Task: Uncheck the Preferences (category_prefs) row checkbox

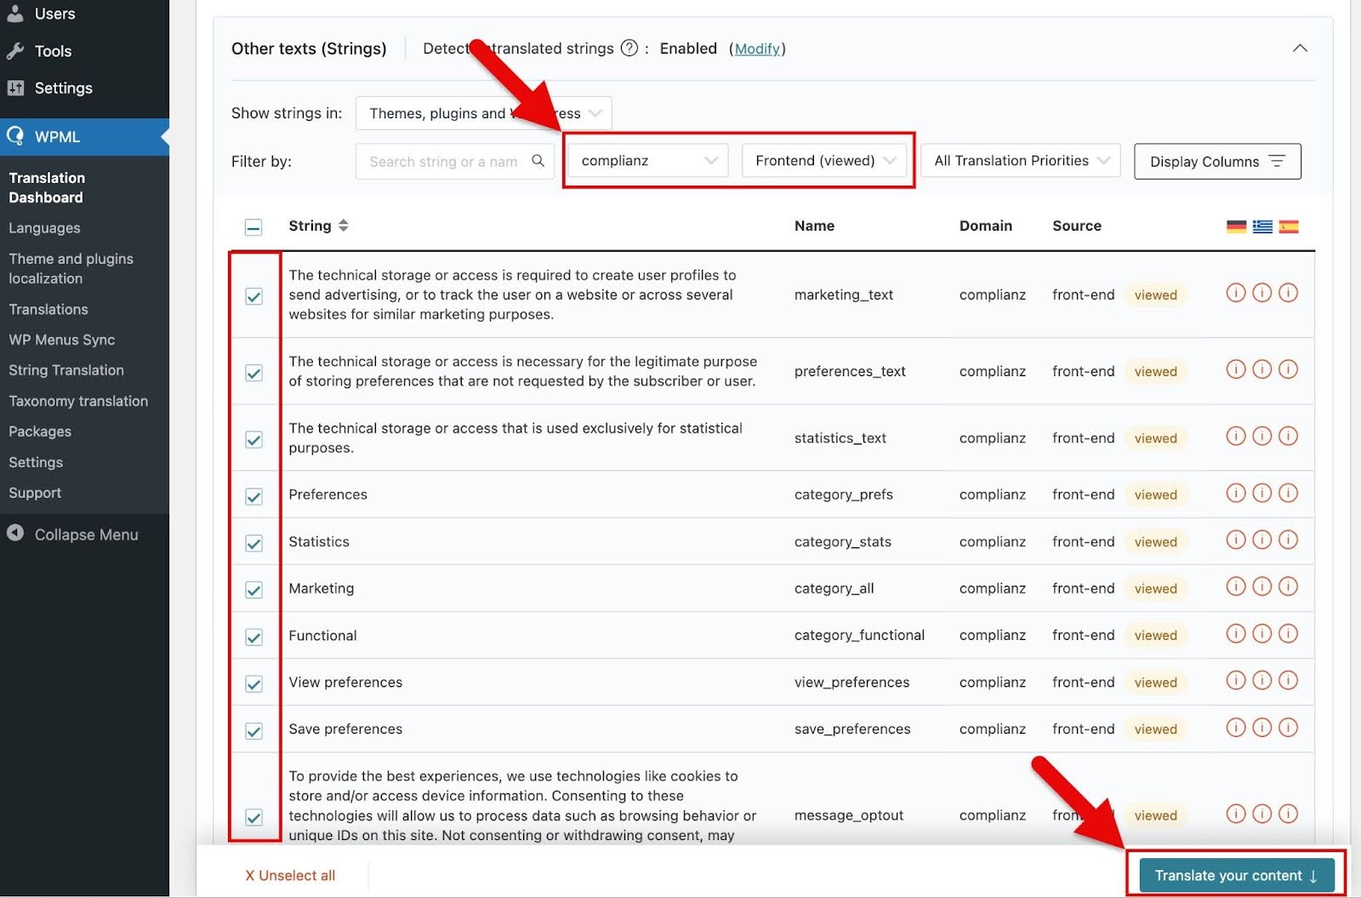Action: coord(253,496)
